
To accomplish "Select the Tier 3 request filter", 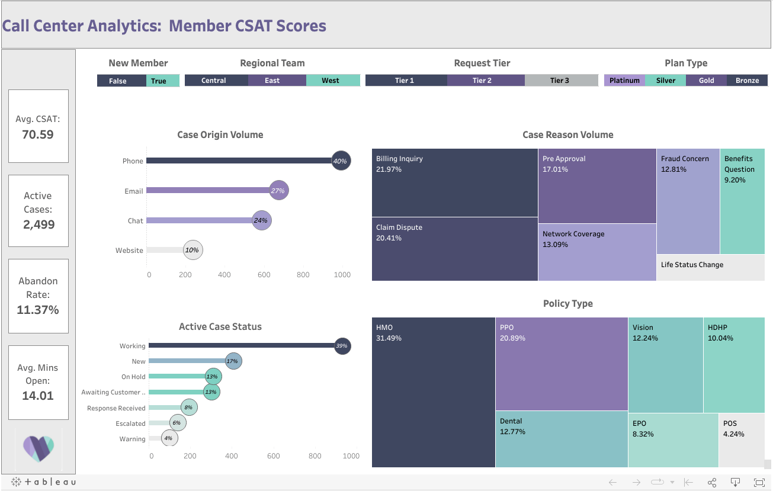I will click(x=560, y=81).
